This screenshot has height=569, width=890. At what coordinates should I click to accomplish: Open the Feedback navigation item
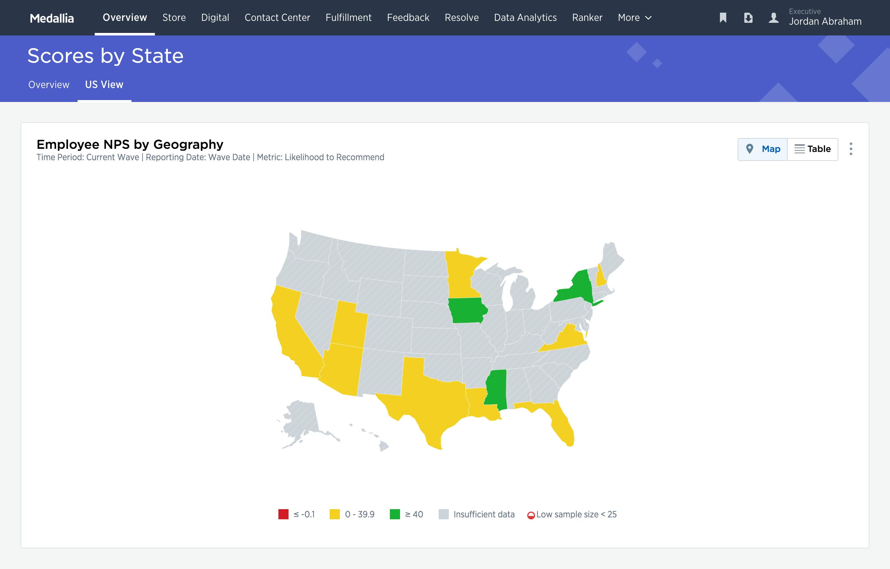408,17
